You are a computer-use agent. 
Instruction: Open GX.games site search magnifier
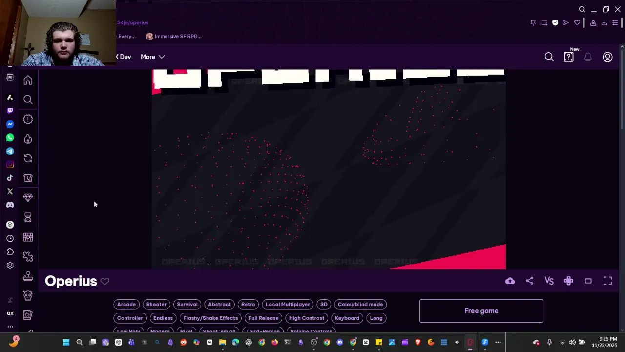[549, 57]
